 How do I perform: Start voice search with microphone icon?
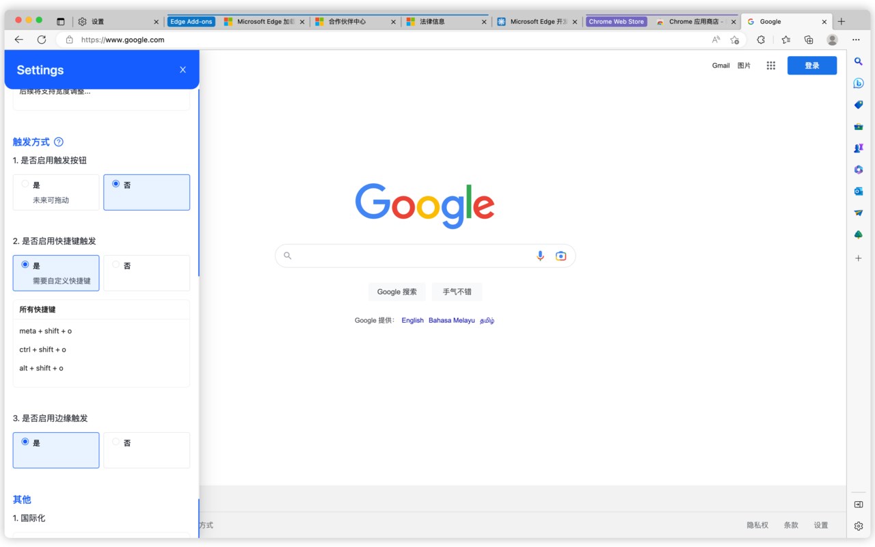point(540,256)
